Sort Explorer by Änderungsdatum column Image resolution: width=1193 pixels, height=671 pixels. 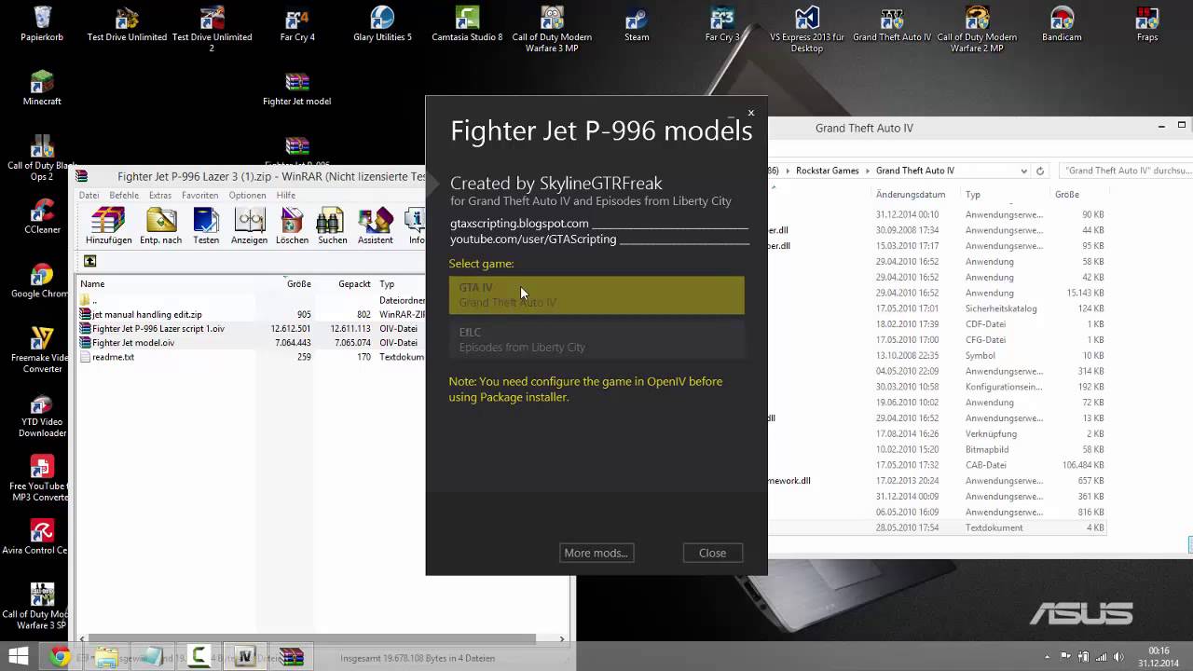pos(911,195)
